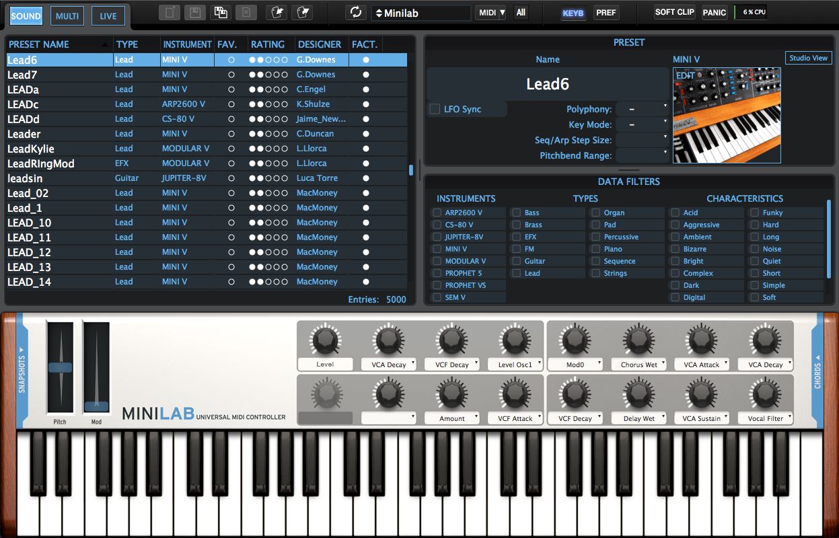Mark Leader preset as favorite
The width and height of the screenshot is (839, 538).
(x=231, y=134)
